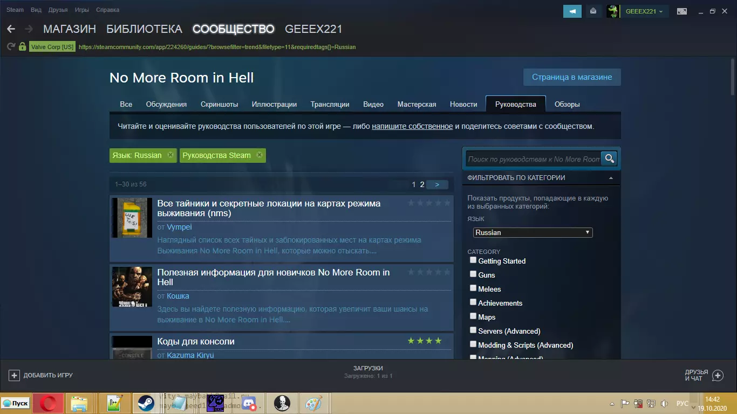
Task: Switch to the 'Обсуждения' tab
Action: click(166, 104)
